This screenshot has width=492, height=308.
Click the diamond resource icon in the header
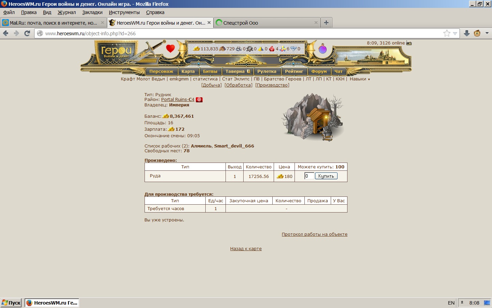[x=293, y=49]
